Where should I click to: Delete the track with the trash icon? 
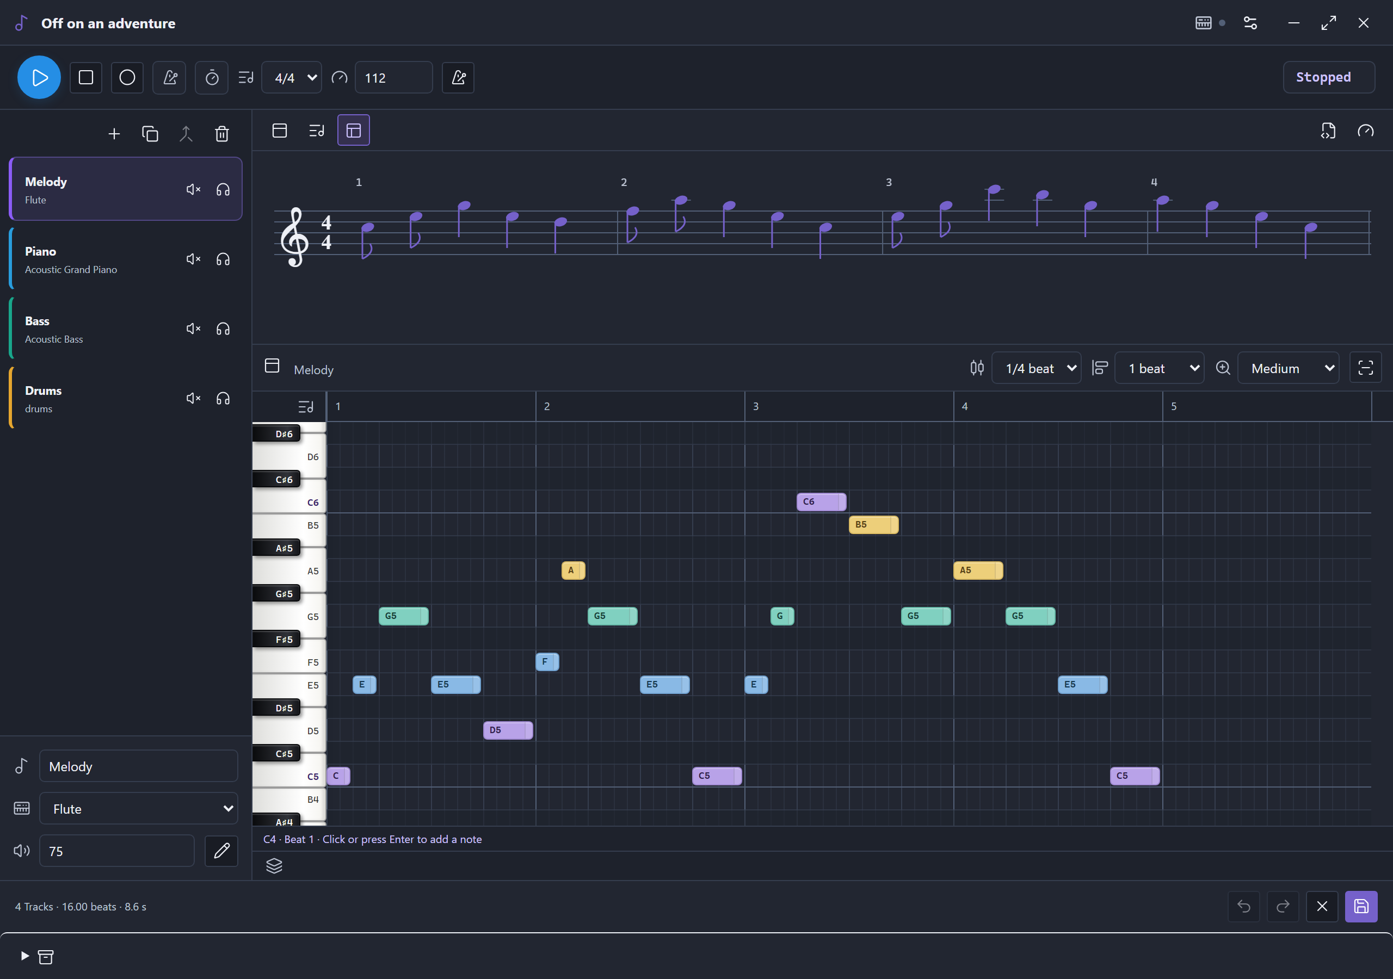[222, 134]
